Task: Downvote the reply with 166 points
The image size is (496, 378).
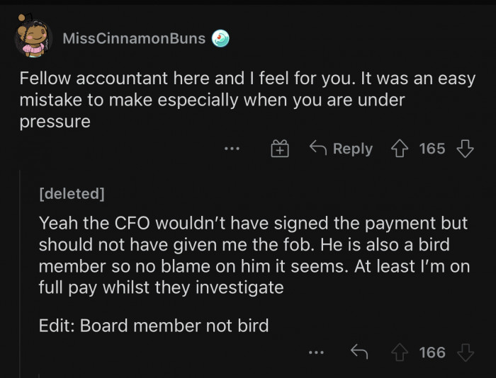Action: point(465,352)
